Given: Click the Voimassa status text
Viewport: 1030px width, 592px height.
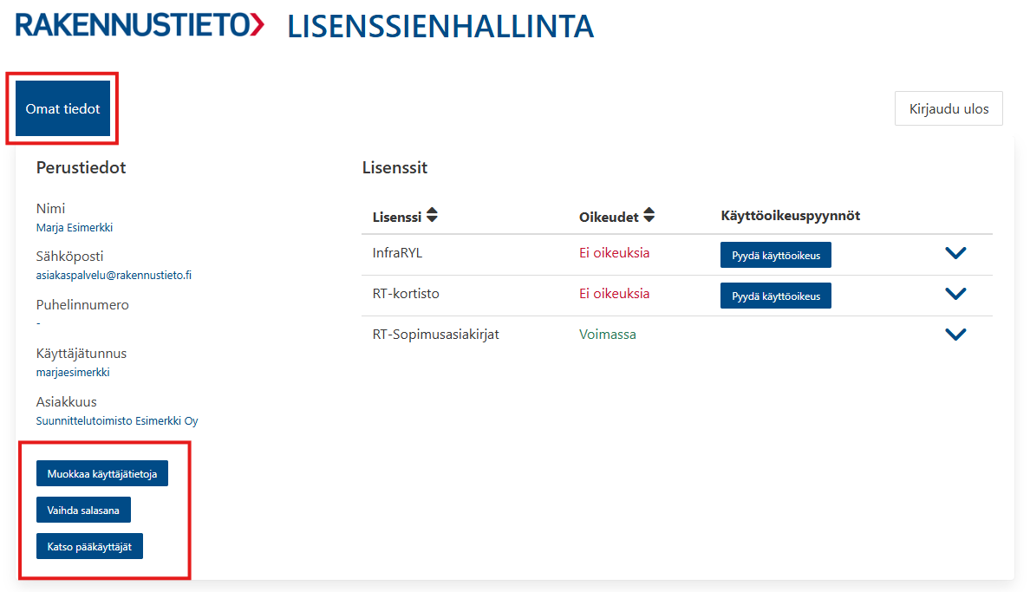Looking at the screenshot, I should [x=608, y=335].
